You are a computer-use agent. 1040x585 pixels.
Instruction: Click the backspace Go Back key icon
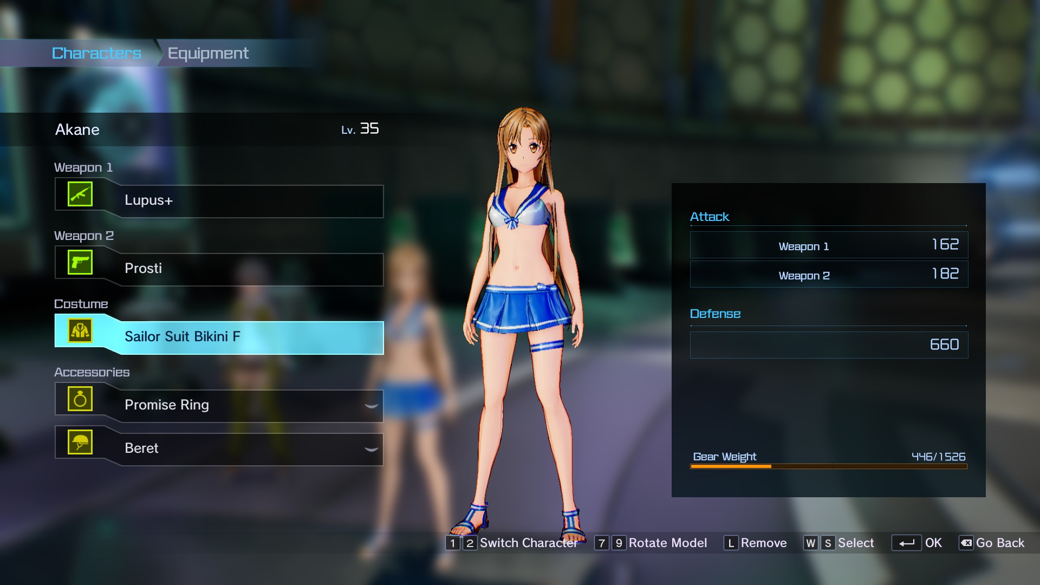click(x=966, y=543)
